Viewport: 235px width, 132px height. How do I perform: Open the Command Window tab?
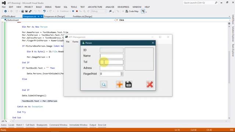(58, 125)
